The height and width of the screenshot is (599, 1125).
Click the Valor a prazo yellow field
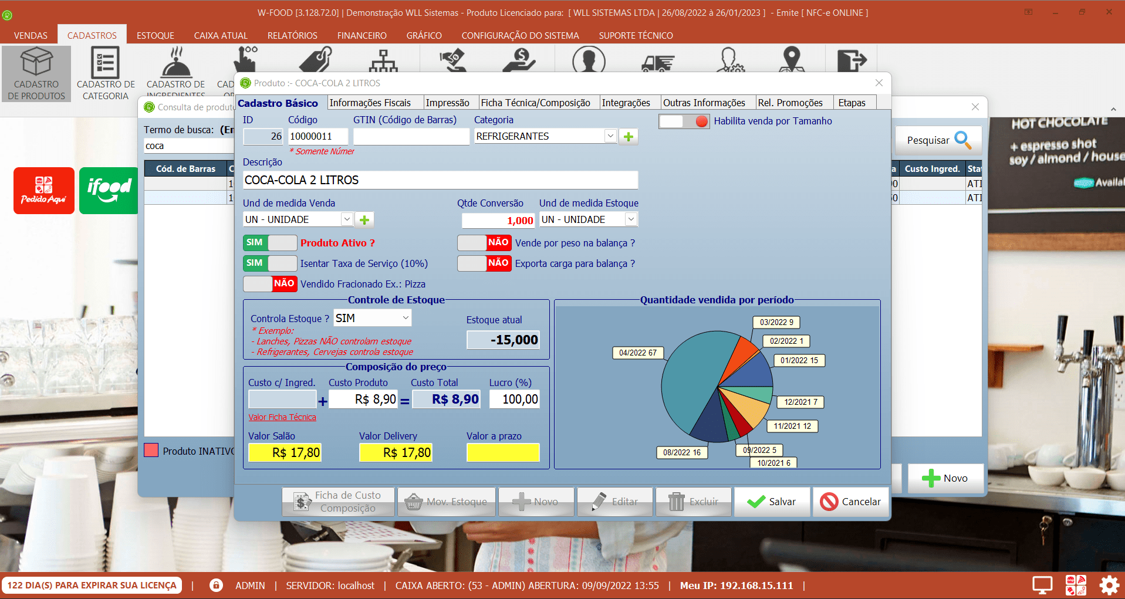click(x=503, y=452)
